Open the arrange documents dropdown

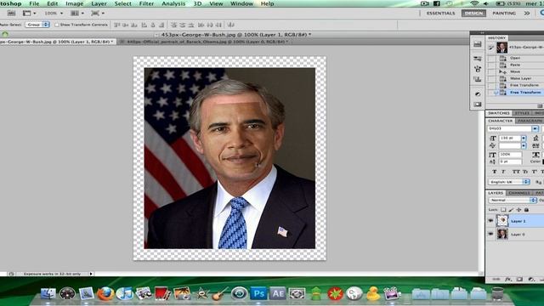(x=77, y=14)
